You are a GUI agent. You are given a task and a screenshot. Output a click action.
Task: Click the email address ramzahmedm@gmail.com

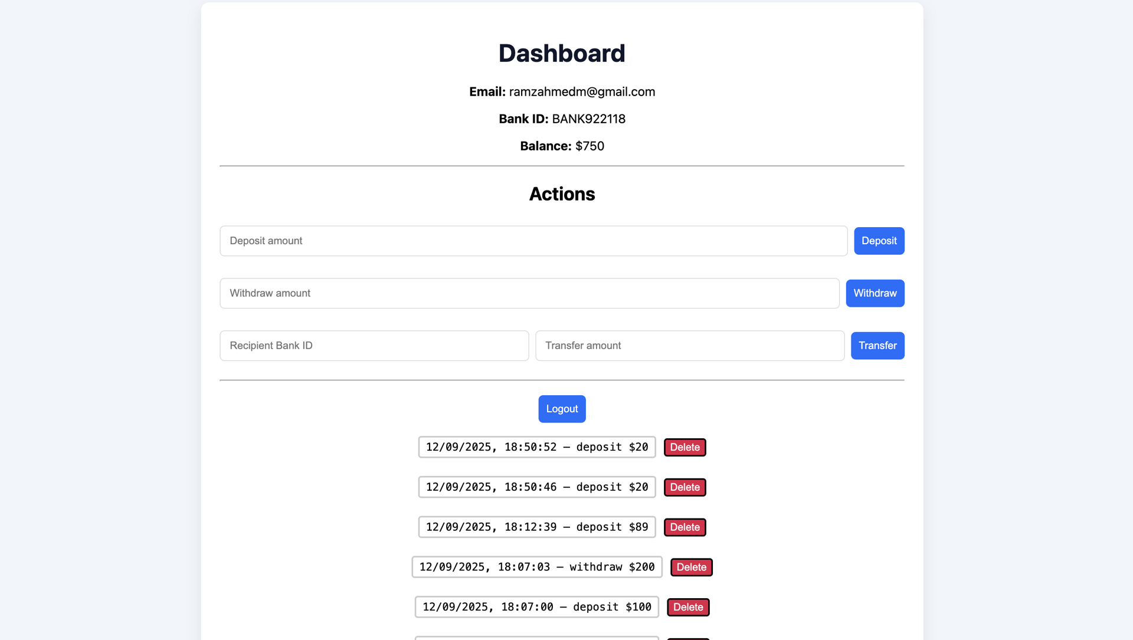pos(581,91)
